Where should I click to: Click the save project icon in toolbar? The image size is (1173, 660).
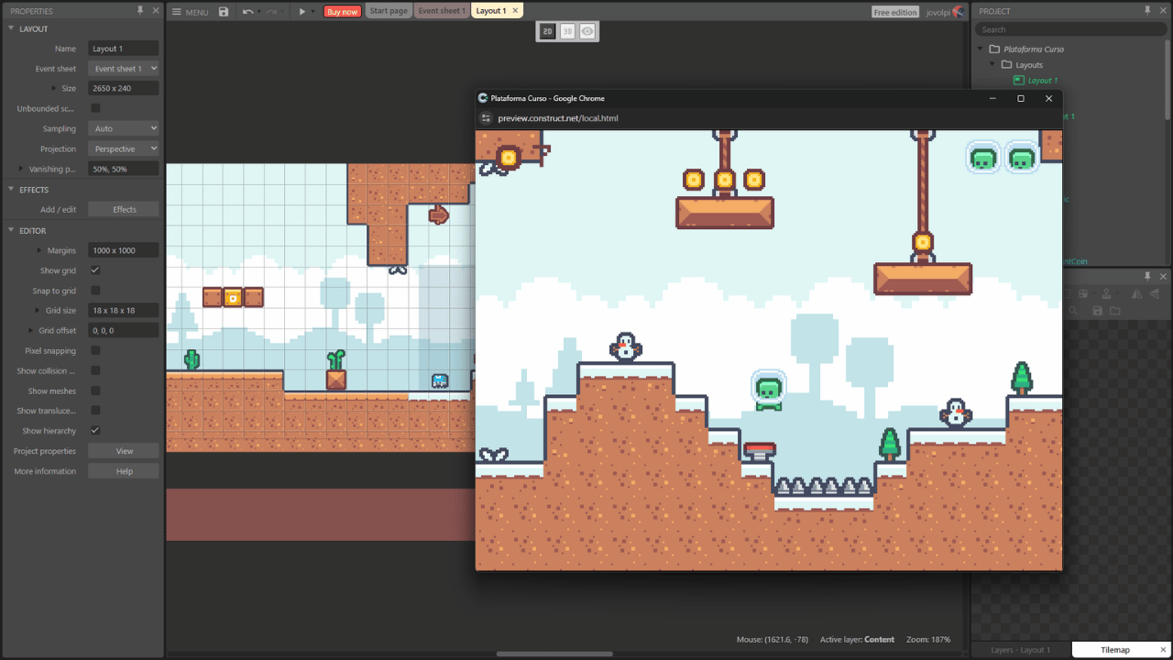click(x=224, y=12)
